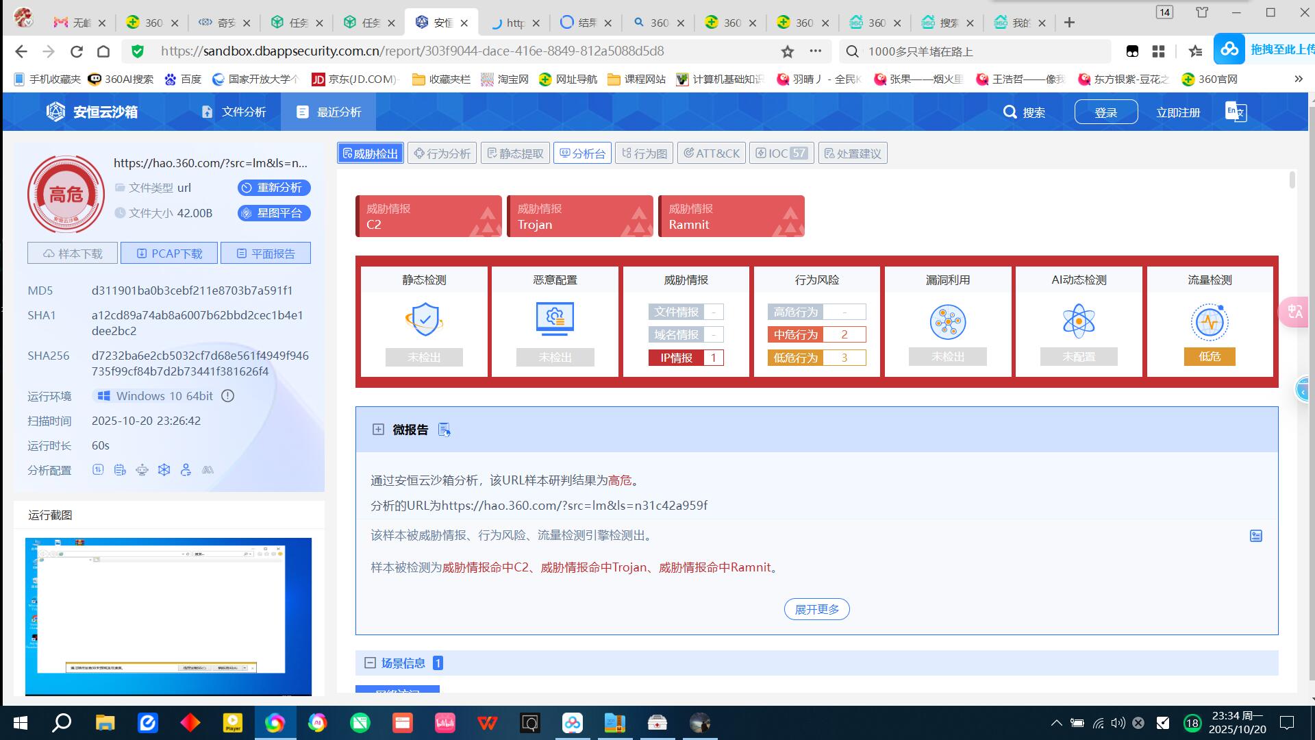Open the 收藏夹栏 bookmarks folder
Screen dimensions: 1315x740
pos(441,79)
